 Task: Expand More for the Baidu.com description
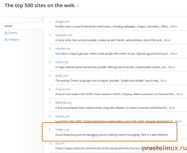tap(164, 80)
